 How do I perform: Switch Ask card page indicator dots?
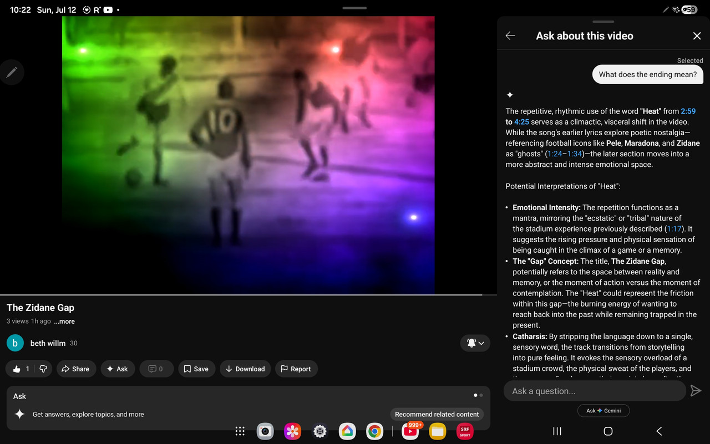(x=478, y=395)
